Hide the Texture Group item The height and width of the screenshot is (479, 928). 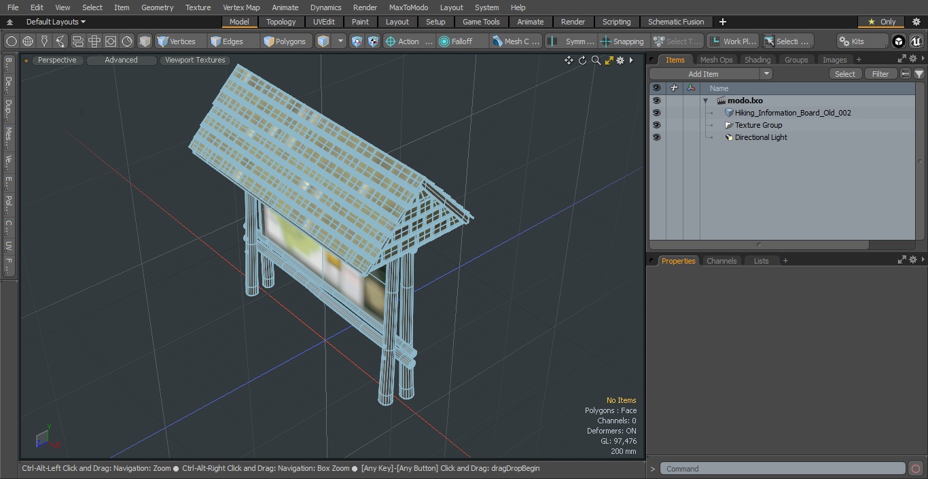[656, 125]
